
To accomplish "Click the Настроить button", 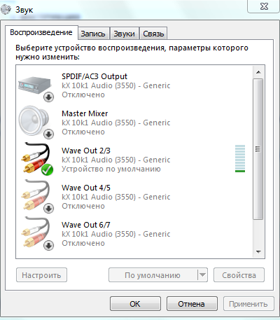I will (41, 275).
